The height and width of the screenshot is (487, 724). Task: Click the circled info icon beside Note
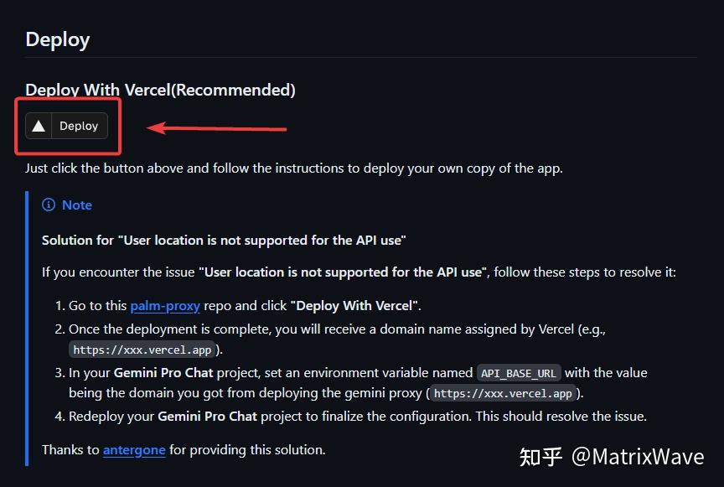(49, 205)
